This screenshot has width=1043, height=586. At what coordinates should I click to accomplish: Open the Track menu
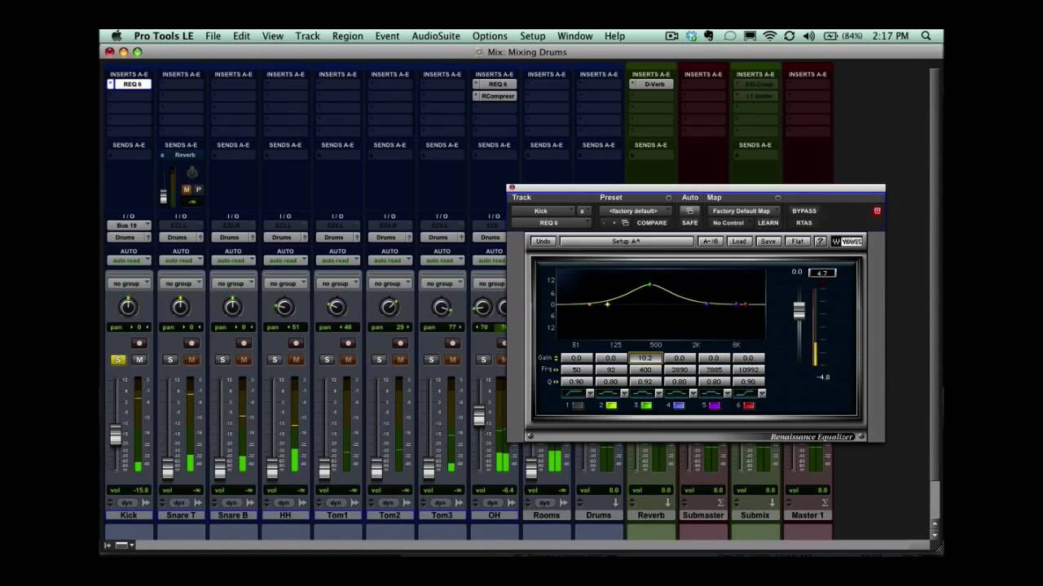tap(307, 36)
